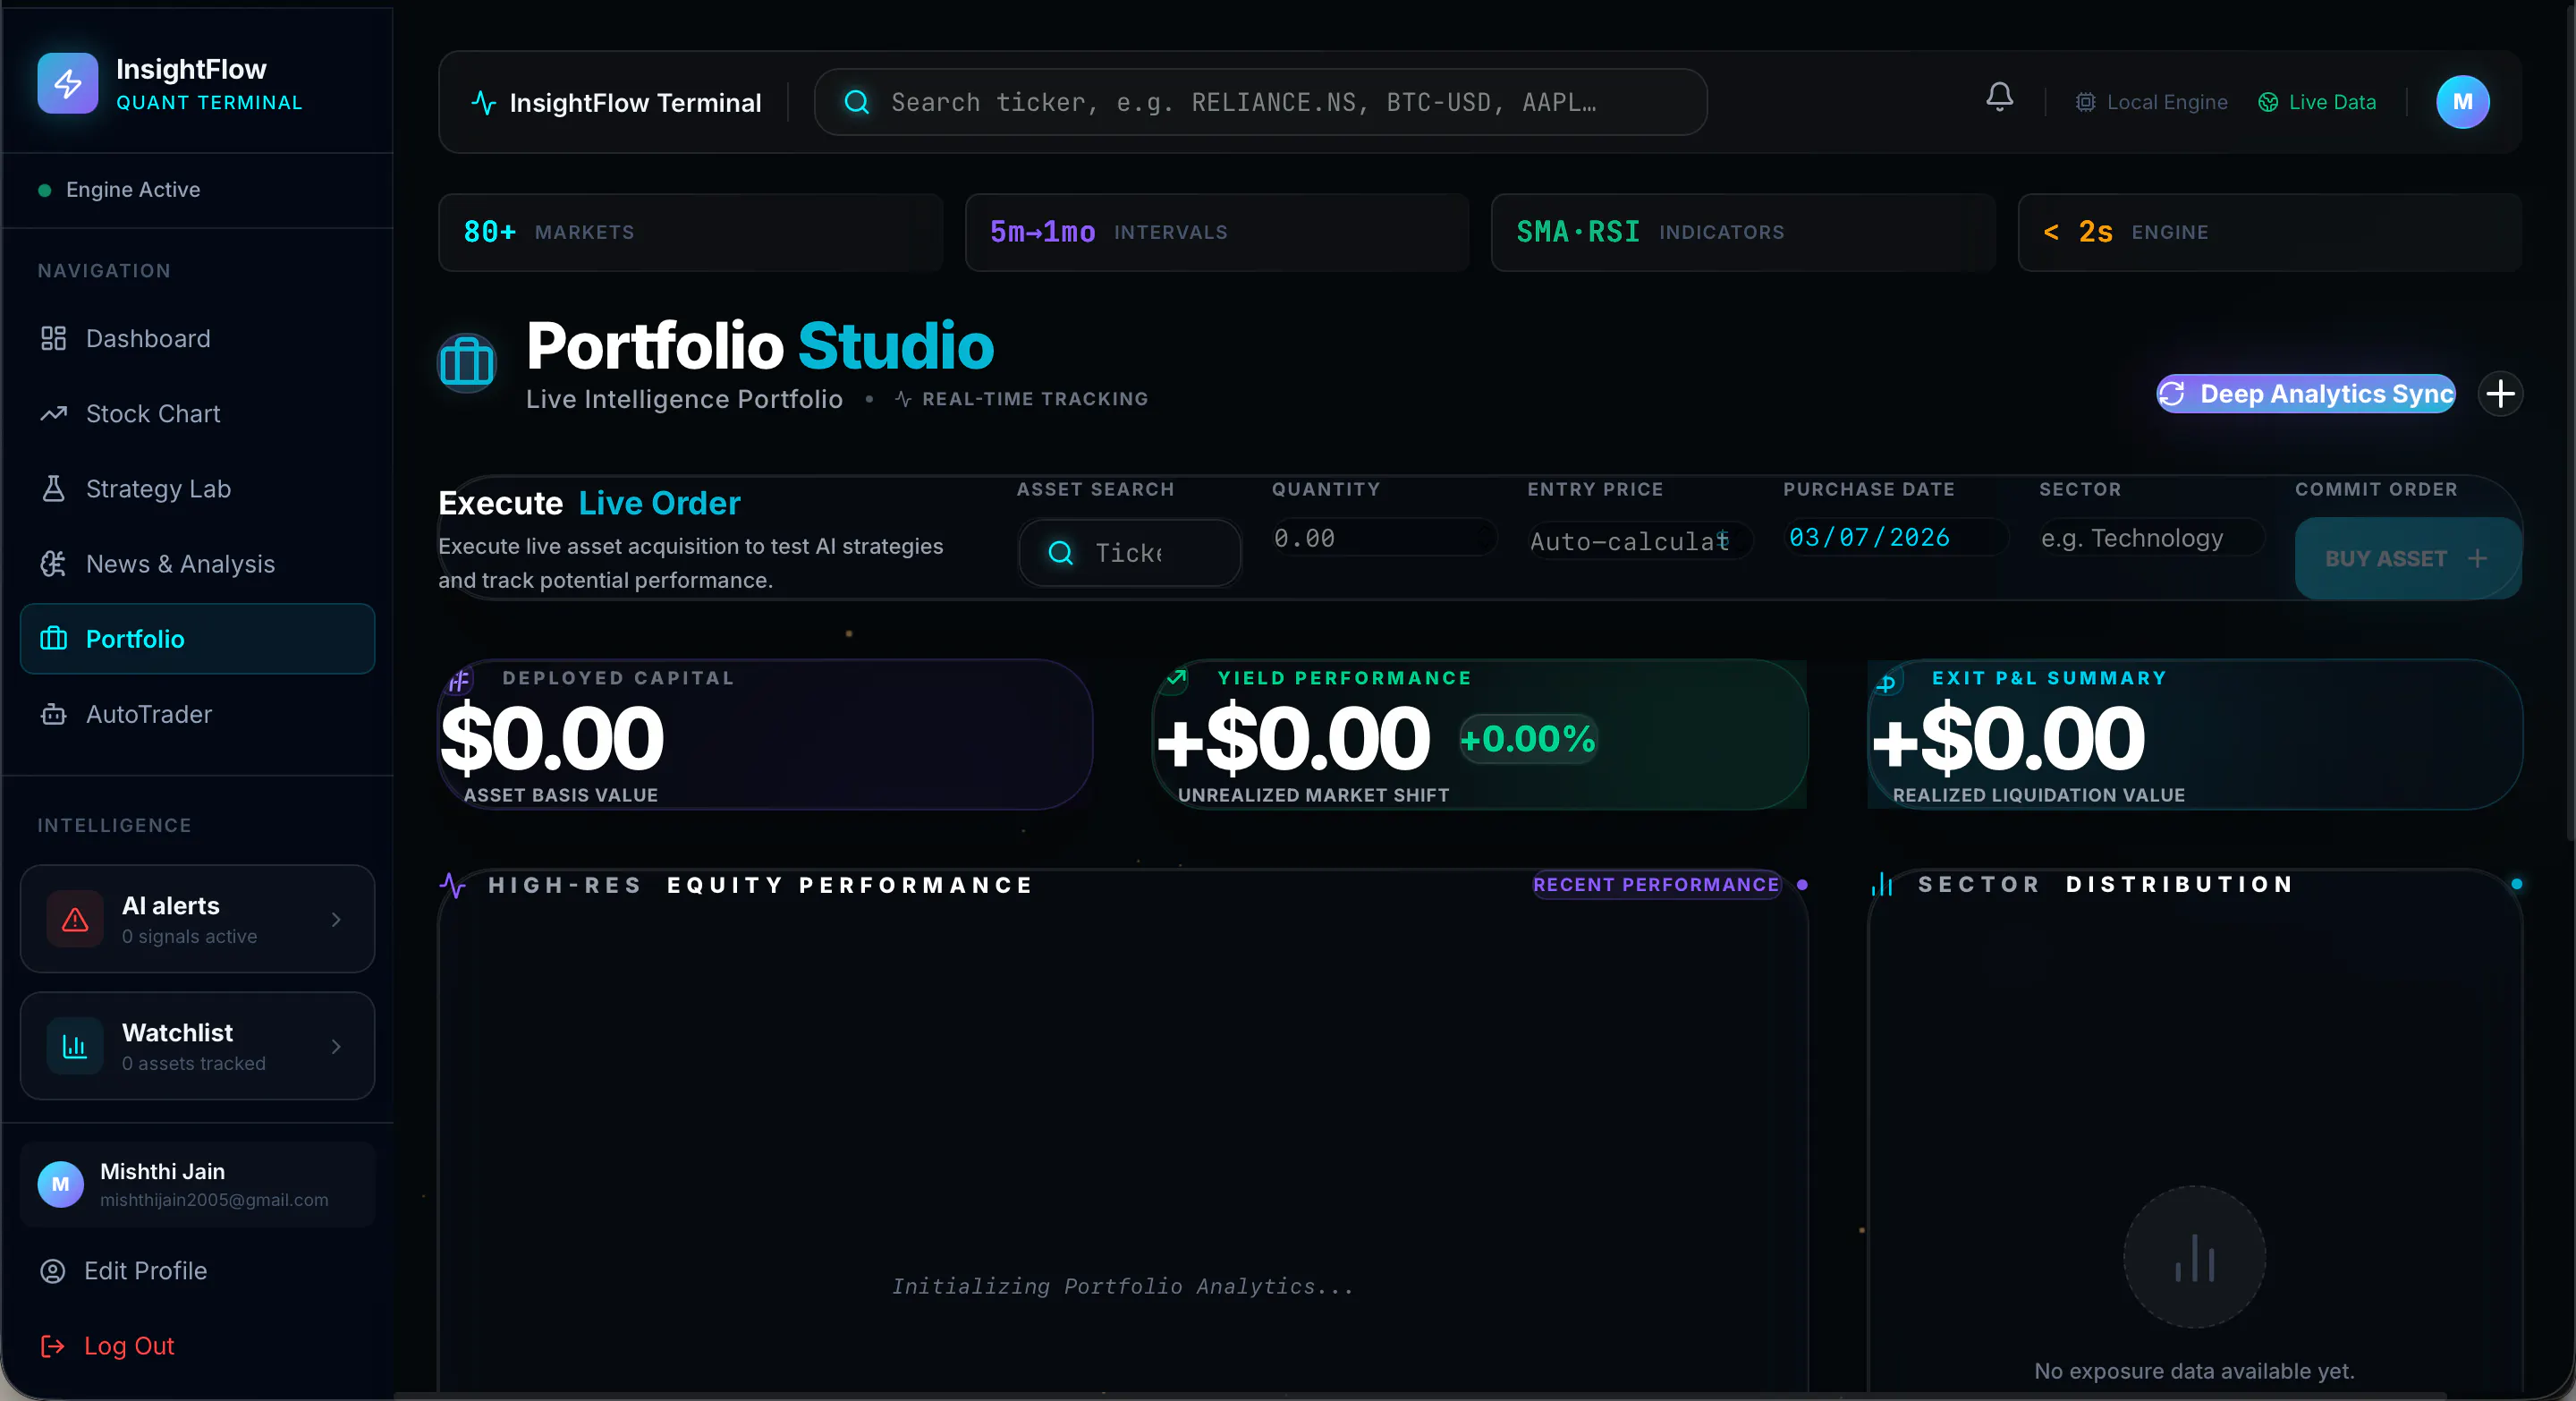Click the Asset Search ticker input
This screenshot has width=2576, height=1401.
coord(1130,553)
